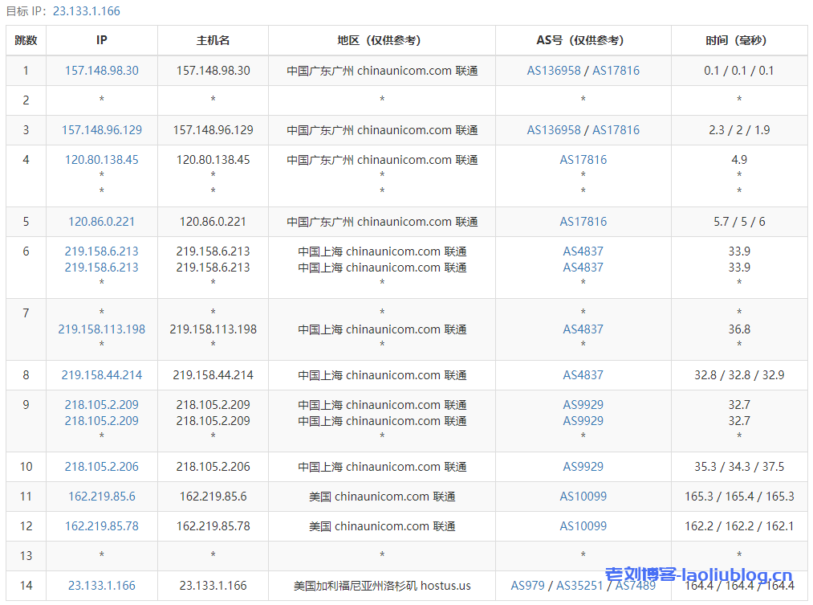Click the target IP link at page top
Screen dimensions: 813x605
pos(86,11)
